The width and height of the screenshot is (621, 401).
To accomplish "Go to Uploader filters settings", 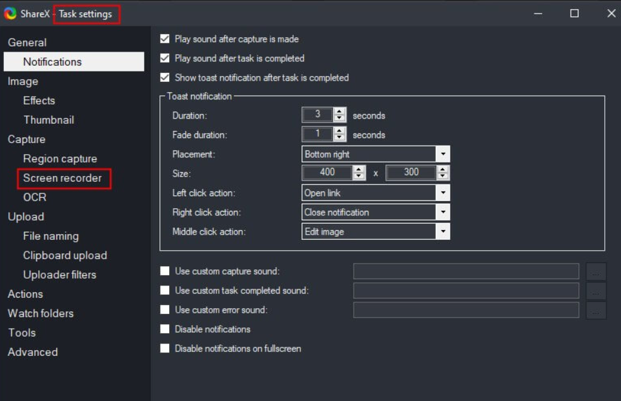I will (59, 275).
